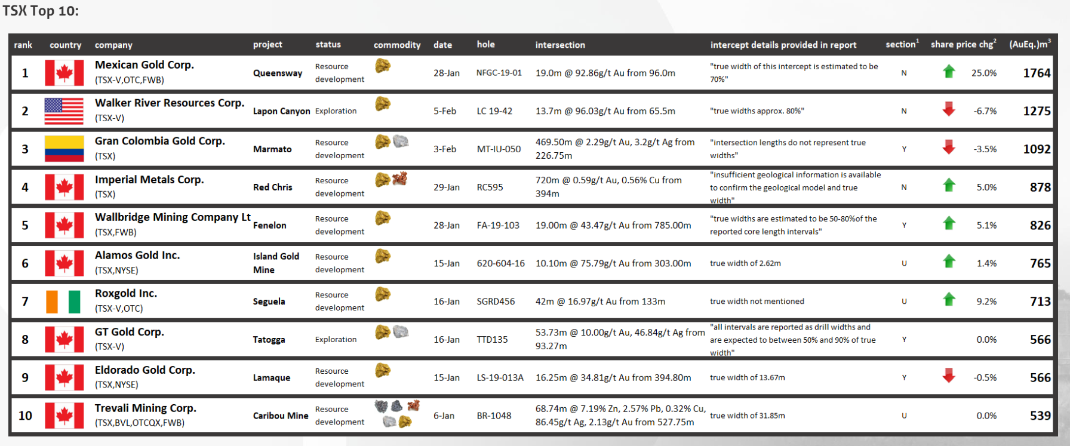
Task: Click red down arrow in Eldorado Gold row
Action: [x=949, y=376]
